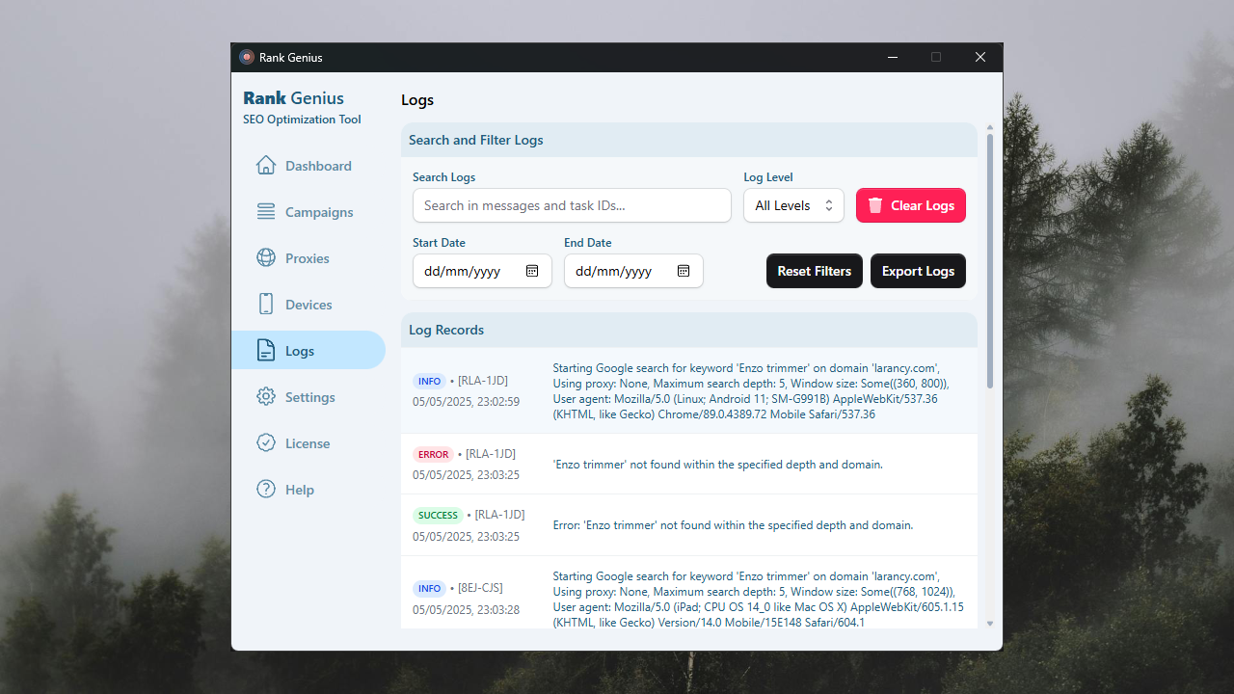Click the Help question mark icon
Image resolution: width=1234 pixels, height=694 pixels.
point(266,490)
